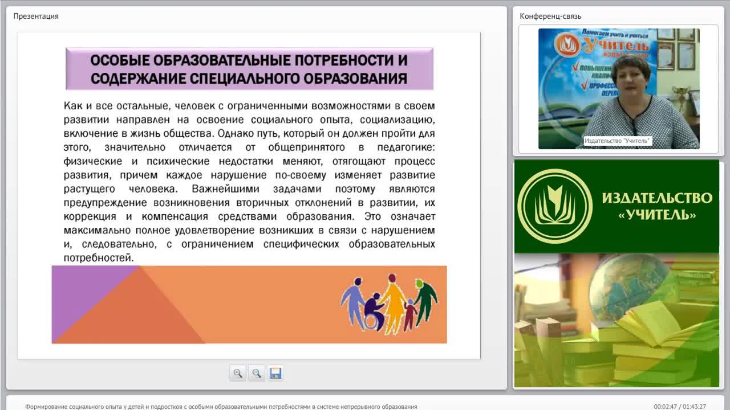Screen dimensions: 730x410
Task: Click the round publisher logo emblem
Action: 555,206
